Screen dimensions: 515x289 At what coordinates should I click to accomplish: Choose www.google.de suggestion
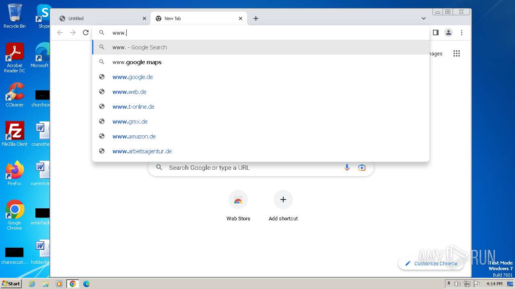261,77
